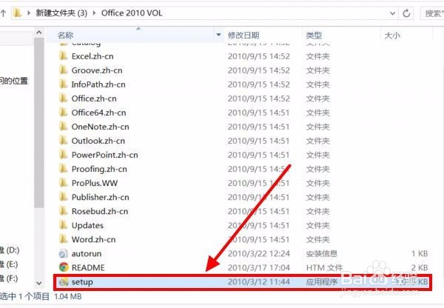Select the (E:) drive in navigation pane
This screenshot has width=444, height=308.
9,264
